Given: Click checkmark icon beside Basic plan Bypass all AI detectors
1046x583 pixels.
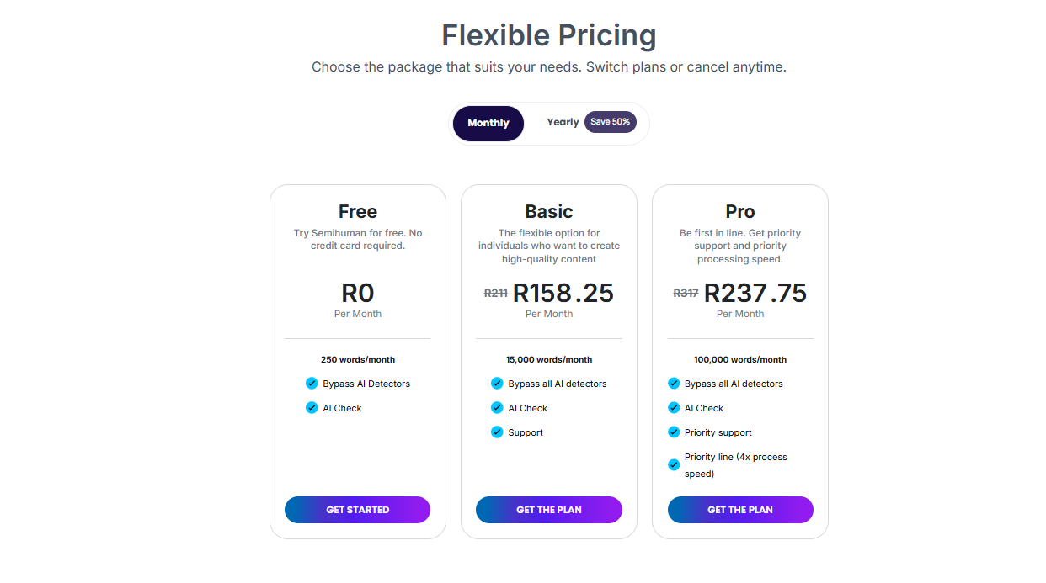Looking at the screenshot, I should (497, 384).
